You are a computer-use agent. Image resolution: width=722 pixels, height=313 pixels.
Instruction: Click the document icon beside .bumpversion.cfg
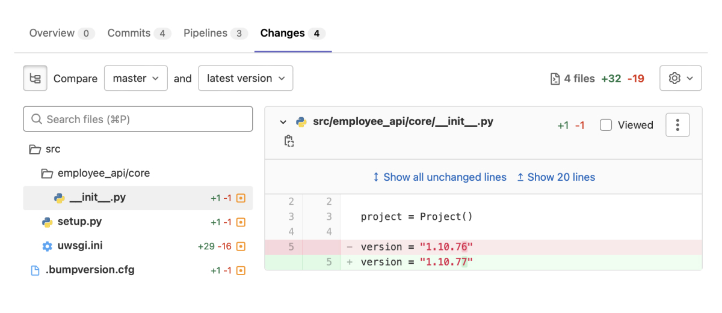35,270
